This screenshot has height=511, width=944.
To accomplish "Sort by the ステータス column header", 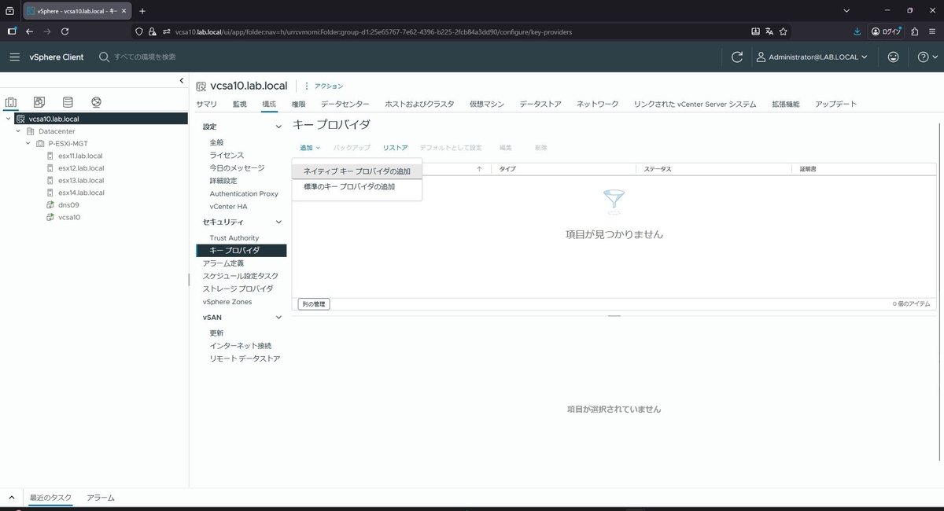I will [658, 169].
